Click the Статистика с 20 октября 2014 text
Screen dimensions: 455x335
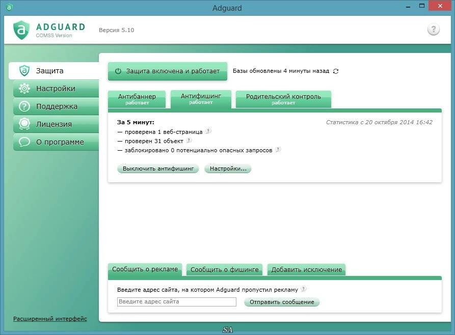[x=379, y=122]
